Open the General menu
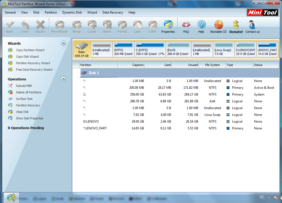This screenshot has height=203, width=282. pyautogui.click(x=10, y=12)
